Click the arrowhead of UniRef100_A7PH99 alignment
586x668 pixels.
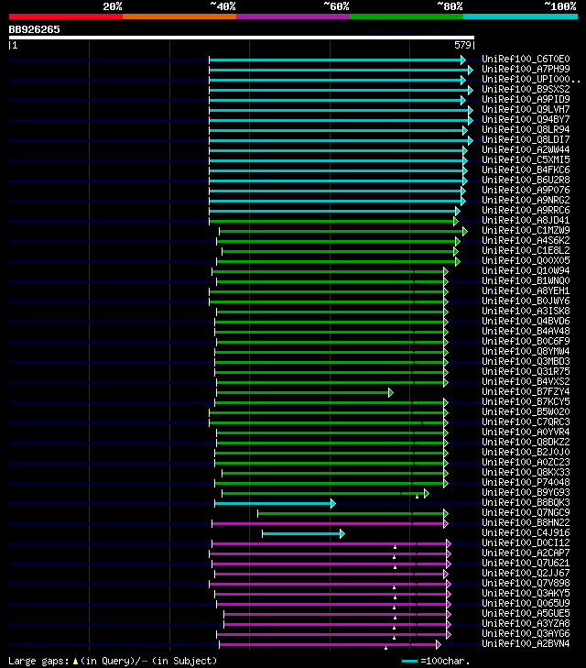click(471, 70)
